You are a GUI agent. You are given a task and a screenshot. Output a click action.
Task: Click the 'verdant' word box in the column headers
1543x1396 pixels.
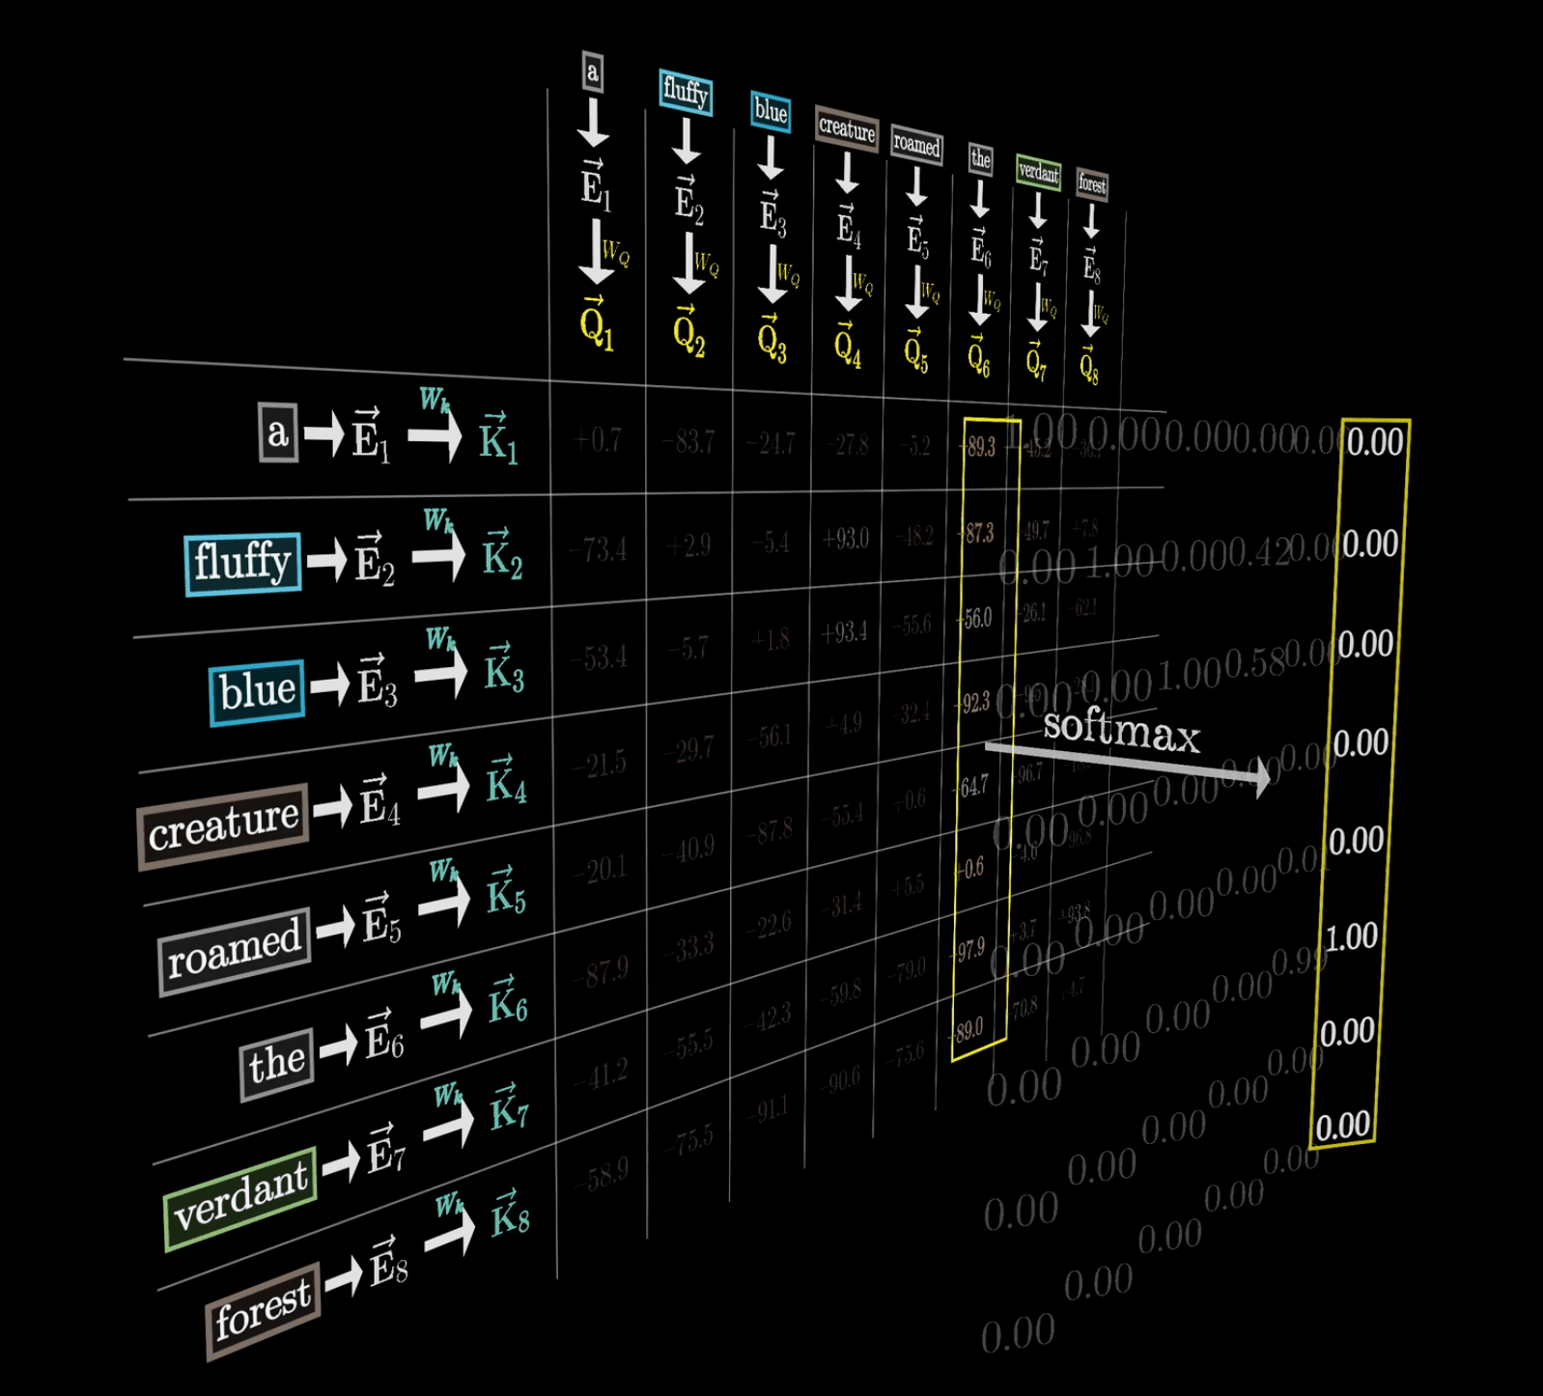click(1038, 172)
